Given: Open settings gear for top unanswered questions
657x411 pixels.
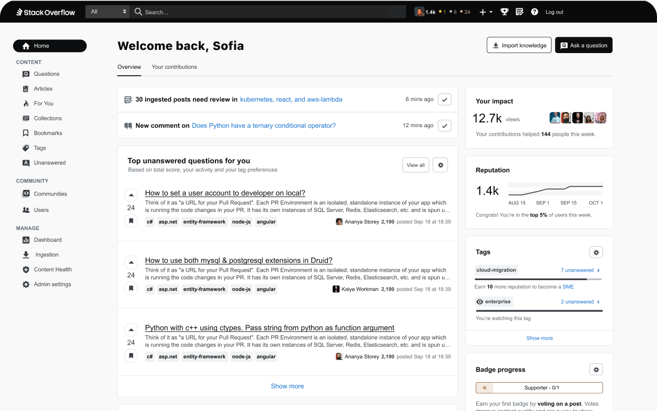Looking at the screenshot, I should click(x=440, y=165).
